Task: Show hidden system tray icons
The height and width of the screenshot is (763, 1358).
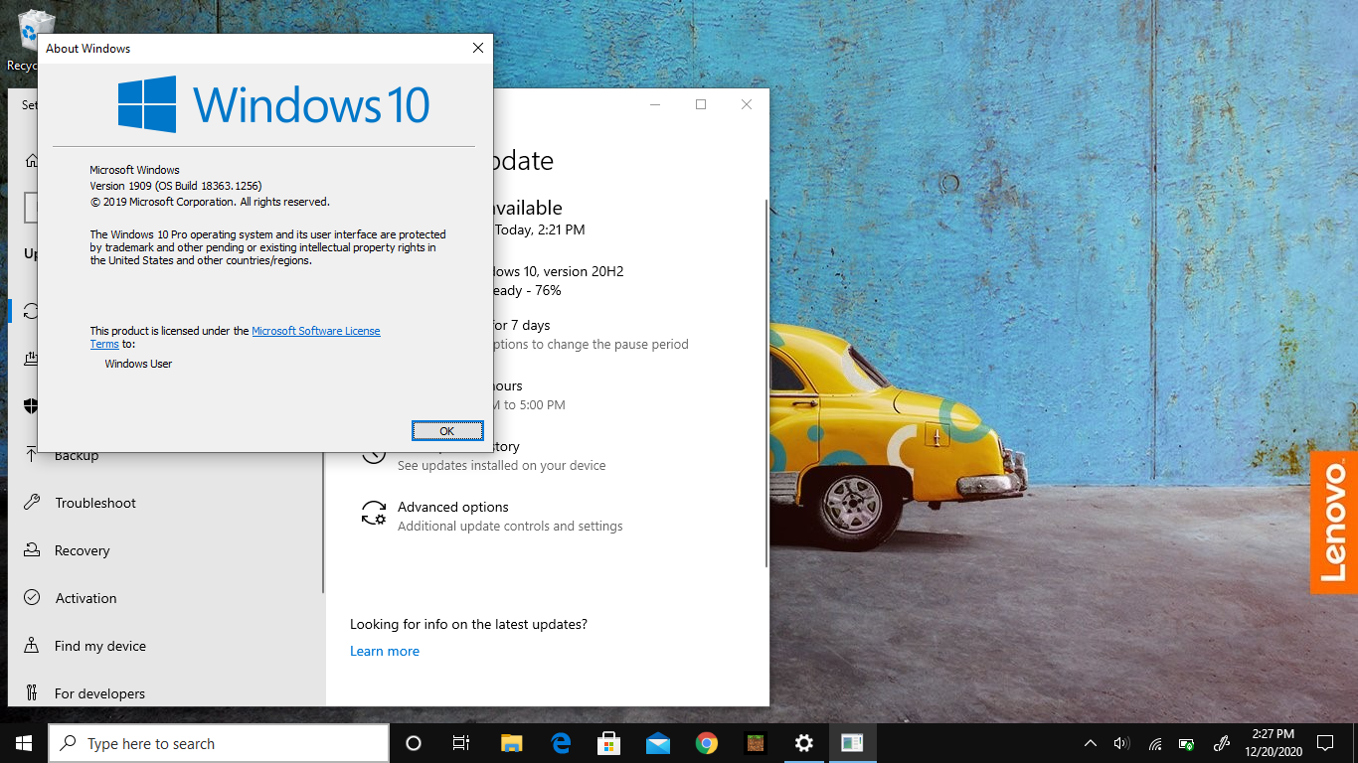Action: 1091,743
